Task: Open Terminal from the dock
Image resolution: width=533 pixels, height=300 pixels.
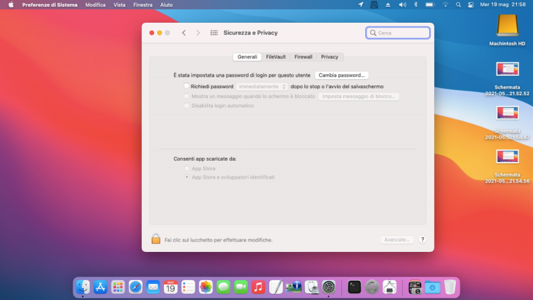Action: [354, 287]
